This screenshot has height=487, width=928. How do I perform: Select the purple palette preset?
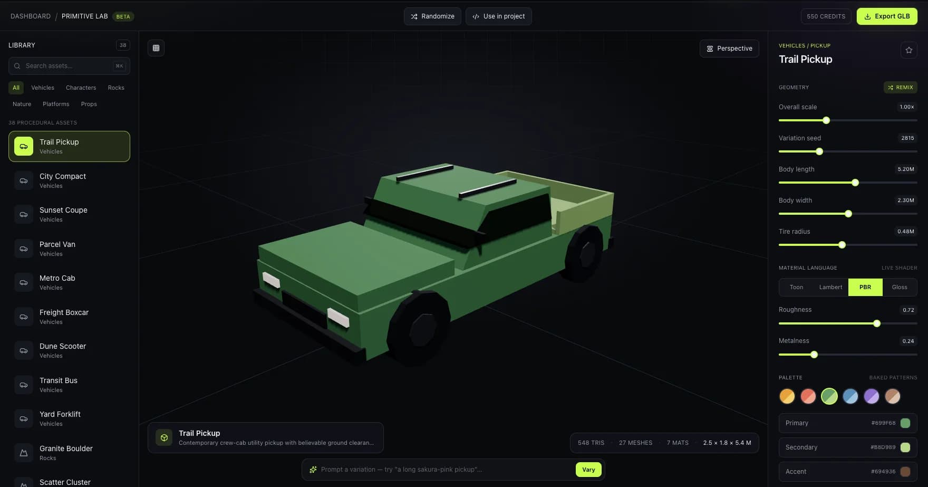click(872, 396)
